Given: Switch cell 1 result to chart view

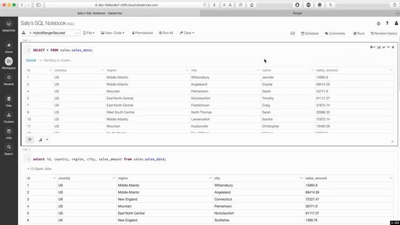Looking at the screenshot, I should (40, 139).
